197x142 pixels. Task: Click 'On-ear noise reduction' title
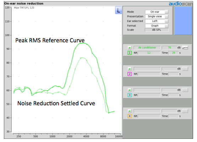click(x=24, y=4)
